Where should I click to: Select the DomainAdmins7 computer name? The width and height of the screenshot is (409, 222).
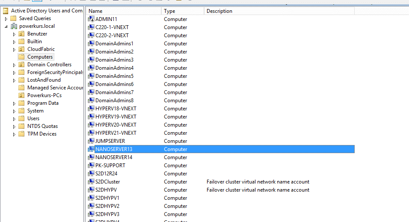click(x=114, y=92)
